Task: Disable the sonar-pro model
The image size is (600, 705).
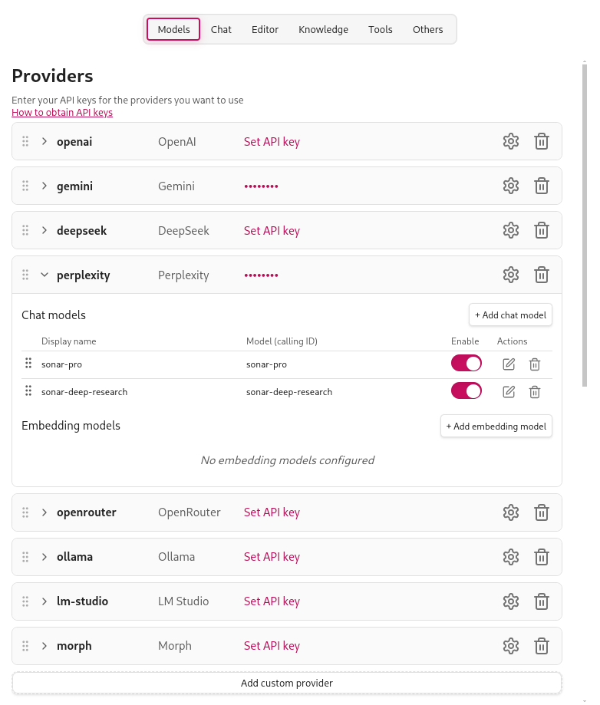Action: tap(466, 364)
